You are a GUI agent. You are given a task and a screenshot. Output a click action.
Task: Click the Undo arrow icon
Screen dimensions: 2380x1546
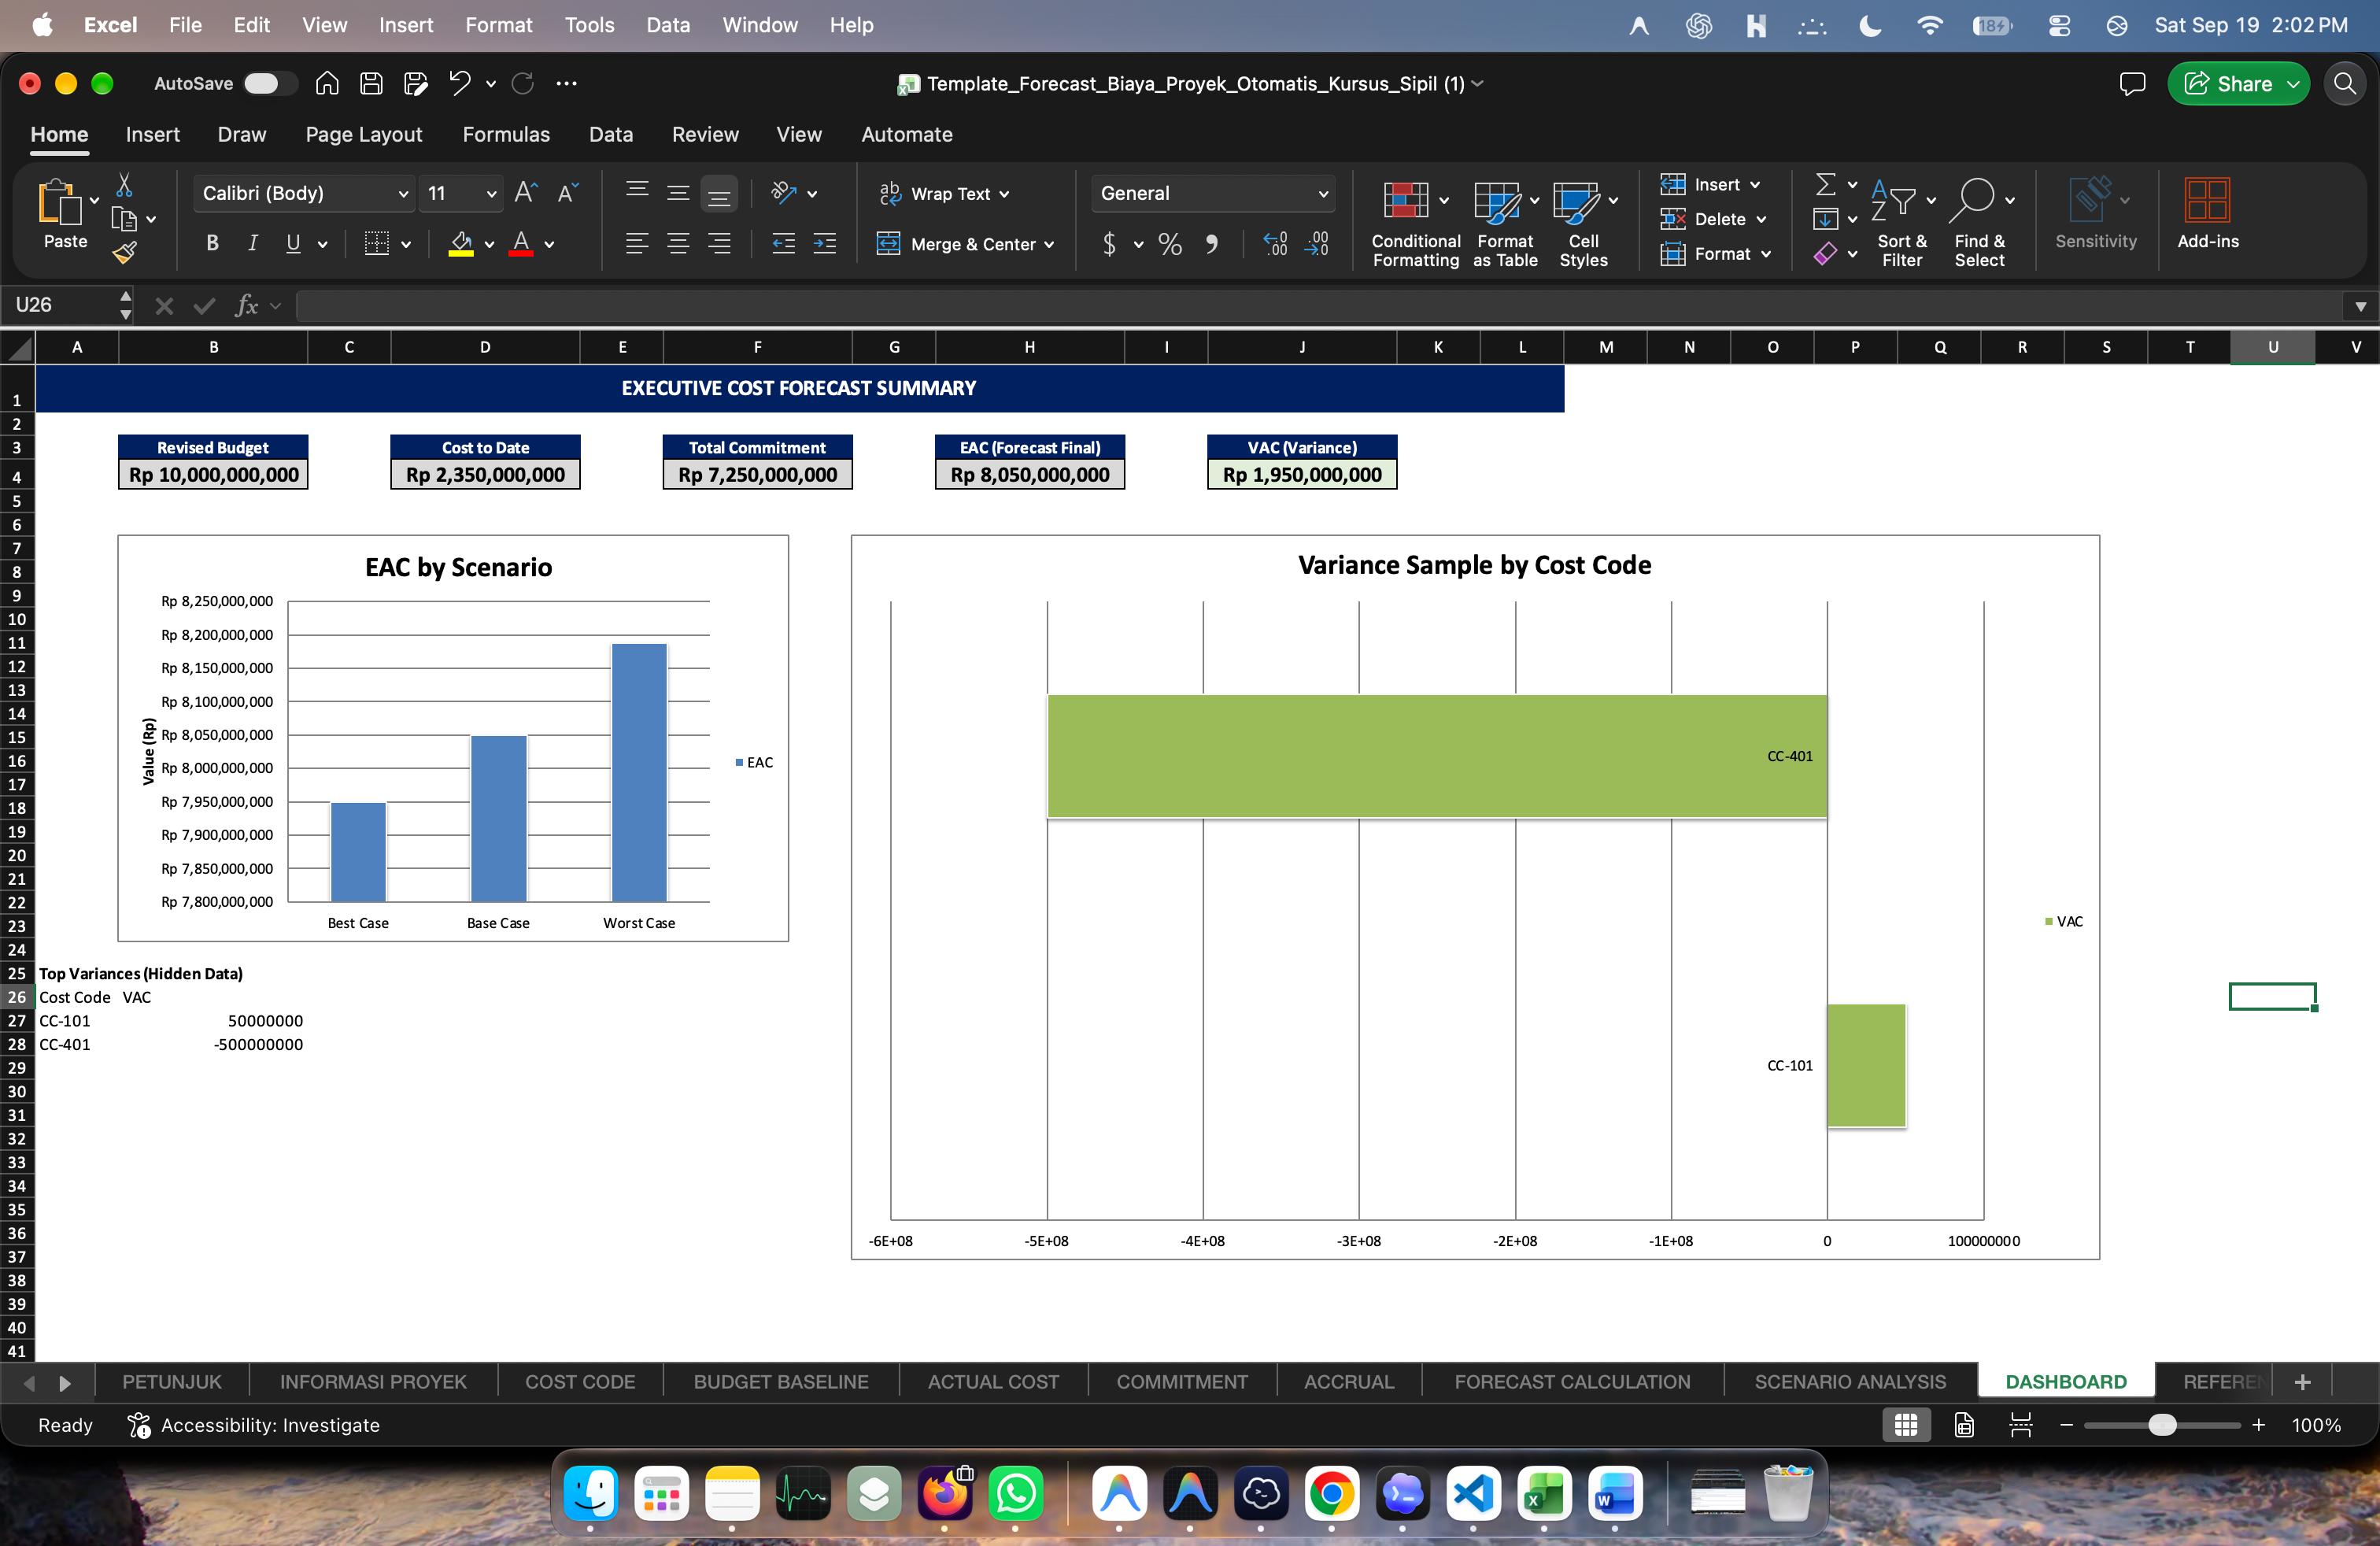coord(459,84)
